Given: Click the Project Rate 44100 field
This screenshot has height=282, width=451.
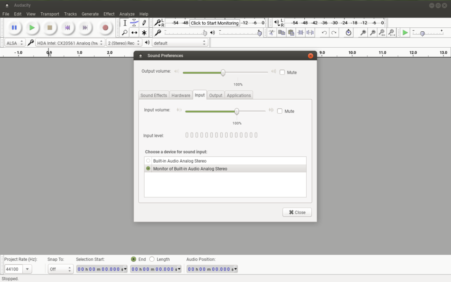Looking at the screenshot, I should pyautogui.click(x=14, y=269).
